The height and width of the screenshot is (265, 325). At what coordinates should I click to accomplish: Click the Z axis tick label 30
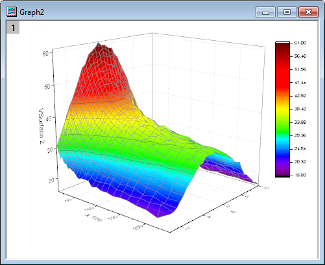tap(50, 150)
